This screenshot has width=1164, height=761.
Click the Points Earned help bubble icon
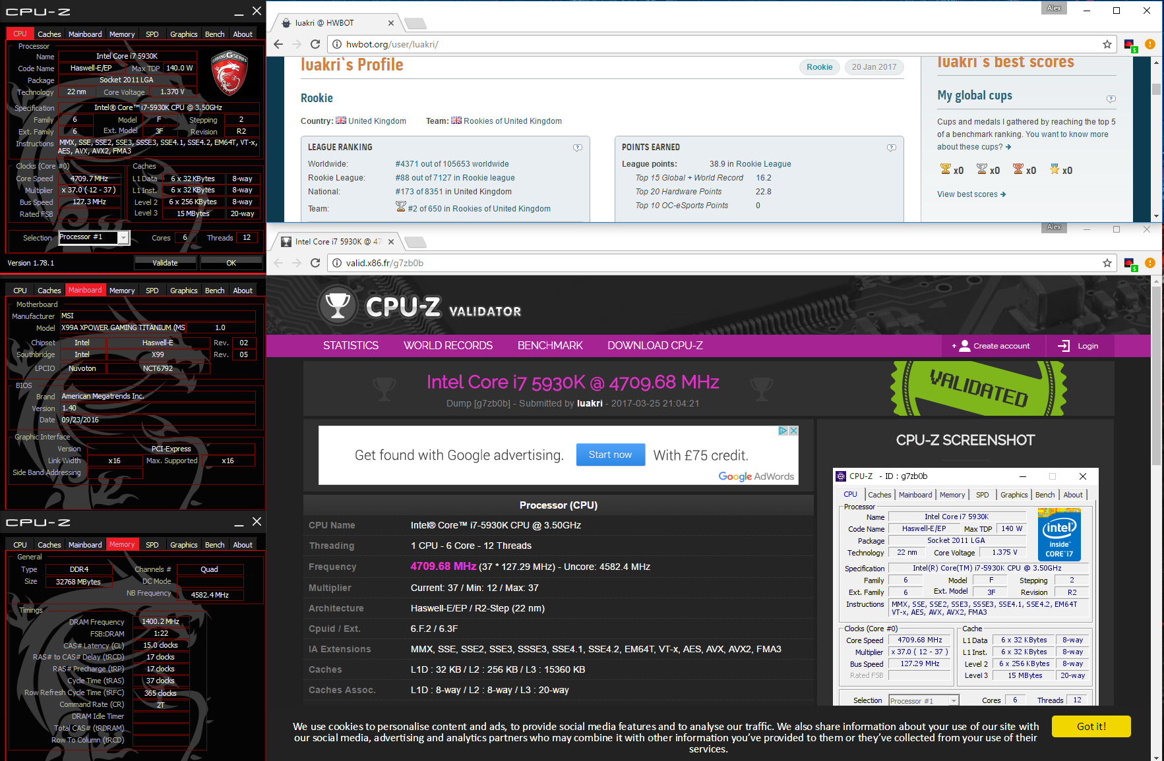tap(892, 148)
